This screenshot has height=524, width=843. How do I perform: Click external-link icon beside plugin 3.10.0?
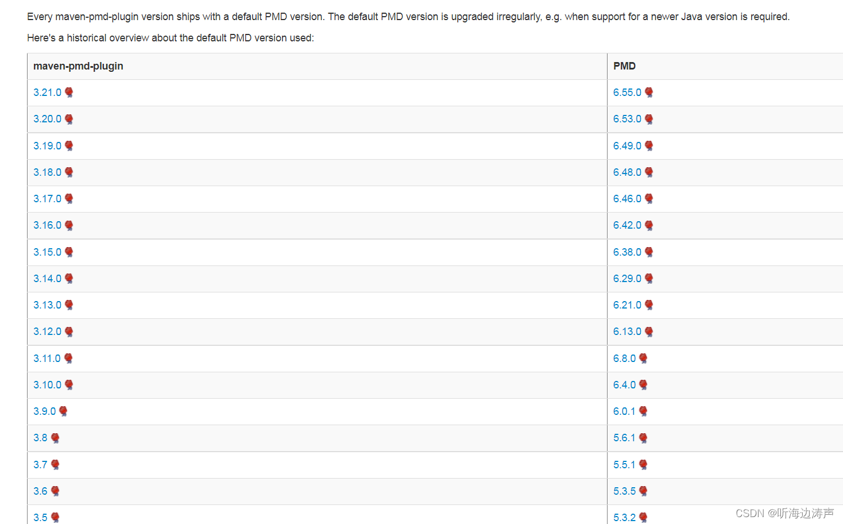click(69, 385)
